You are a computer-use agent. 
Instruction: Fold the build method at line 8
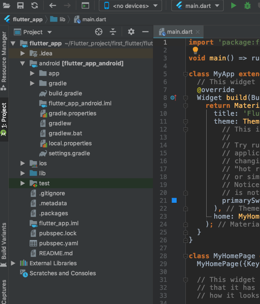pos(185,98)
